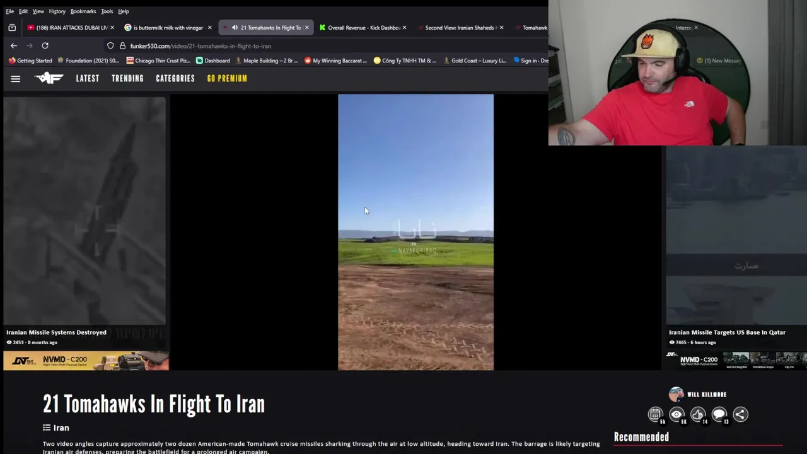Click the Recommended section heading

pyautogui.click(x=641, y=437)
